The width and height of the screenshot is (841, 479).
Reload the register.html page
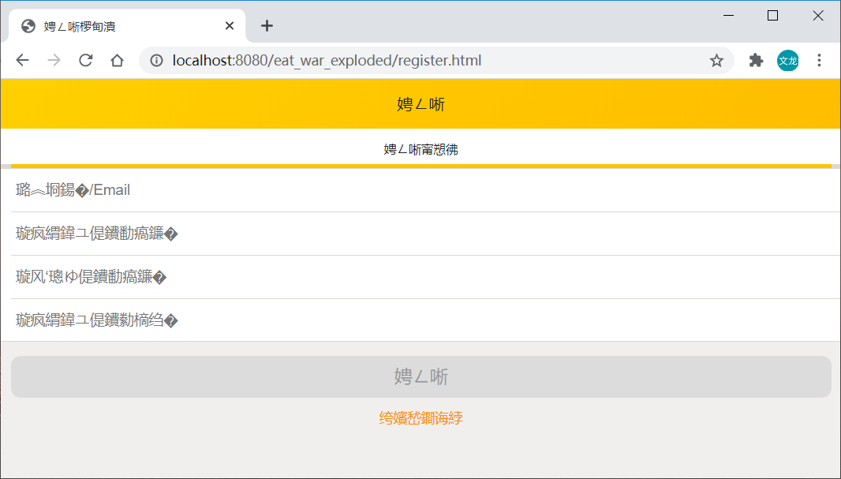tap(85, 60)
